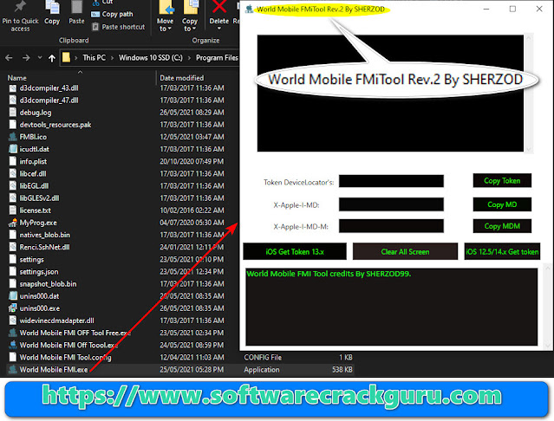Click Copy path in Clipboard group
Viewport: 554px width, 421px height.
click(113, 14)
